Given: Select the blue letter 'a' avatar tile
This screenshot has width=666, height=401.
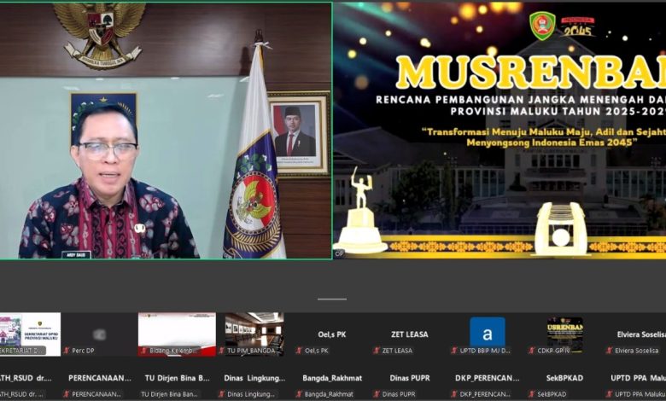Looking at the screenshot, I should click(487, 331).
